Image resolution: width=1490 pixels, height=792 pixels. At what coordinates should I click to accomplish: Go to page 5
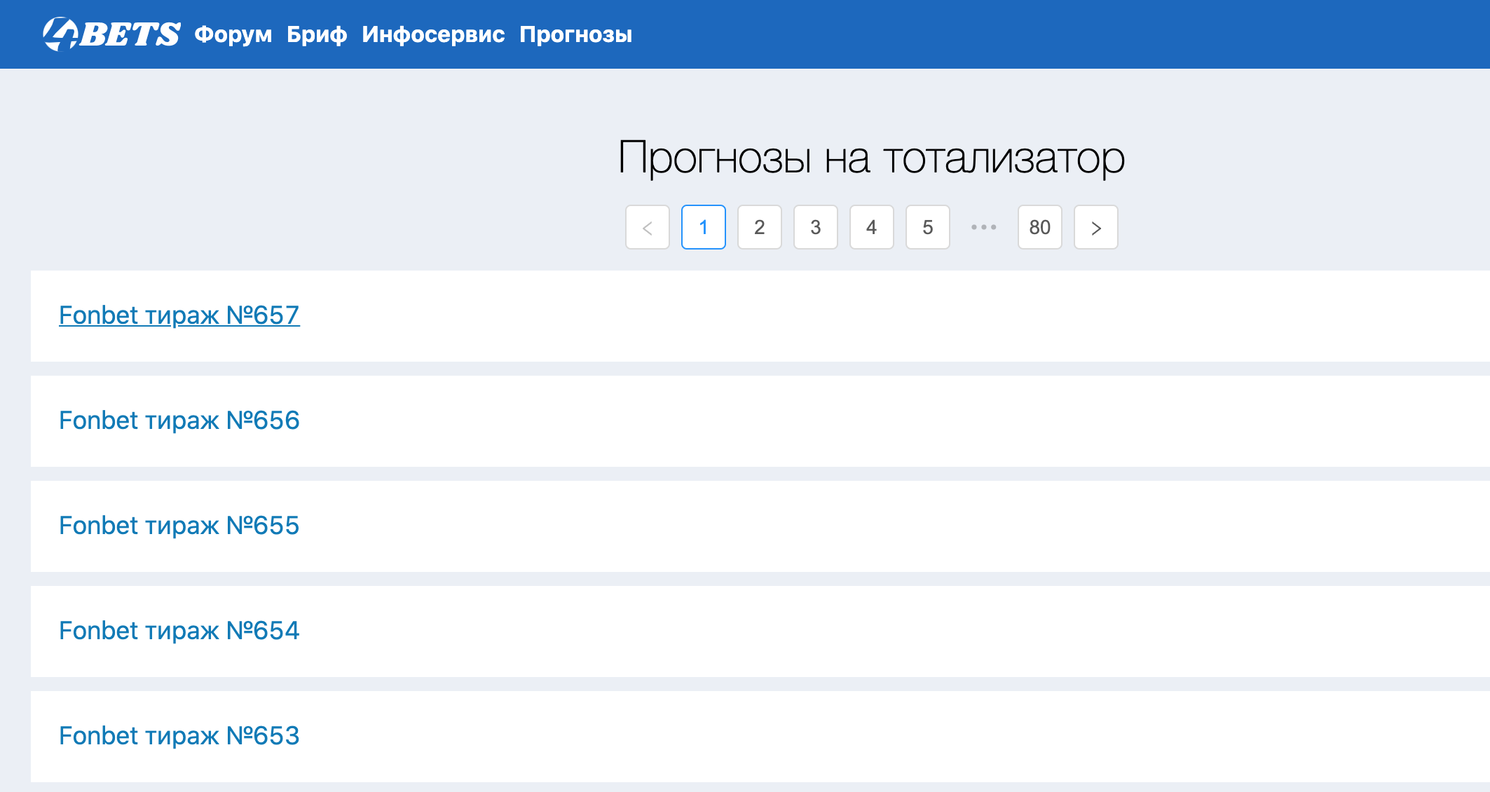pos(928,227)
